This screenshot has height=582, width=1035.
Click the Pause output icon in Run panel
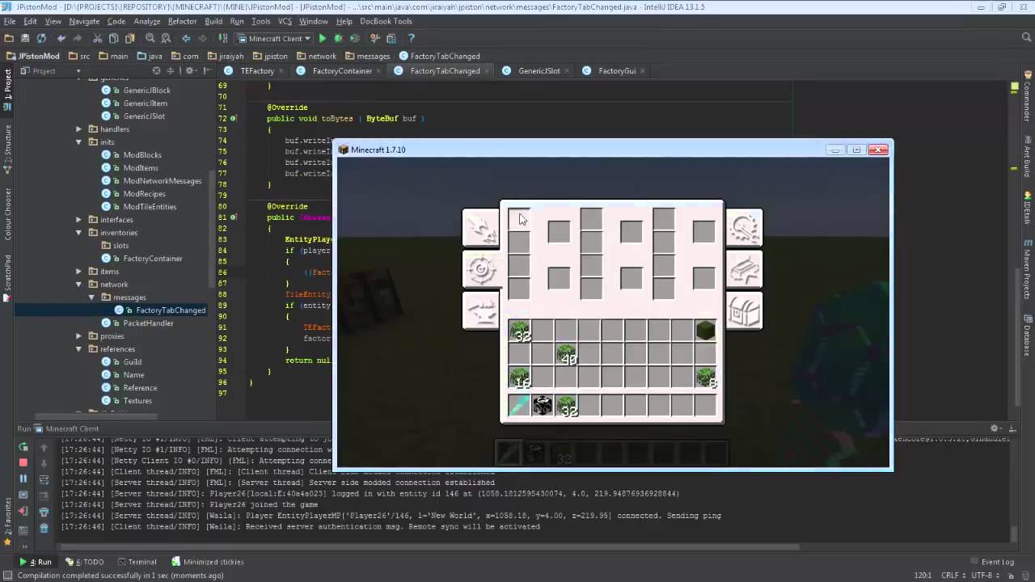click(23, 479)
